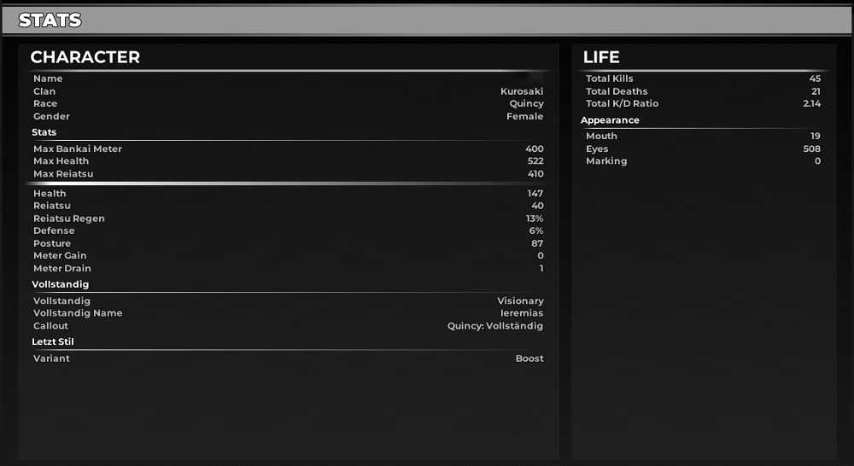Viewport: 854px width, 466px height.
Task: Click the Total Kills label
Action: (610, 79)
